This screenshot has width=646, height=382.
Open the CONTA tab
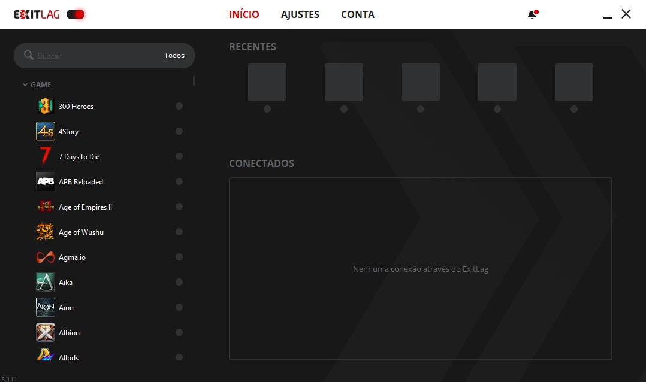(358, 14)
